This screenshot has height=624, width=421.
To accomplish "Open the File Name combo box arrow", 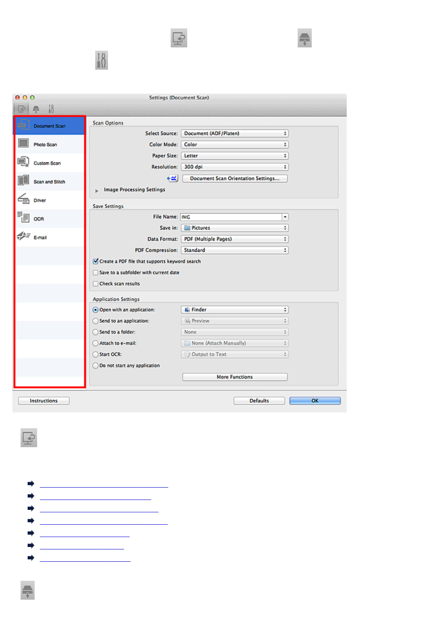I will pyautogui.click(x=285, y=217).
